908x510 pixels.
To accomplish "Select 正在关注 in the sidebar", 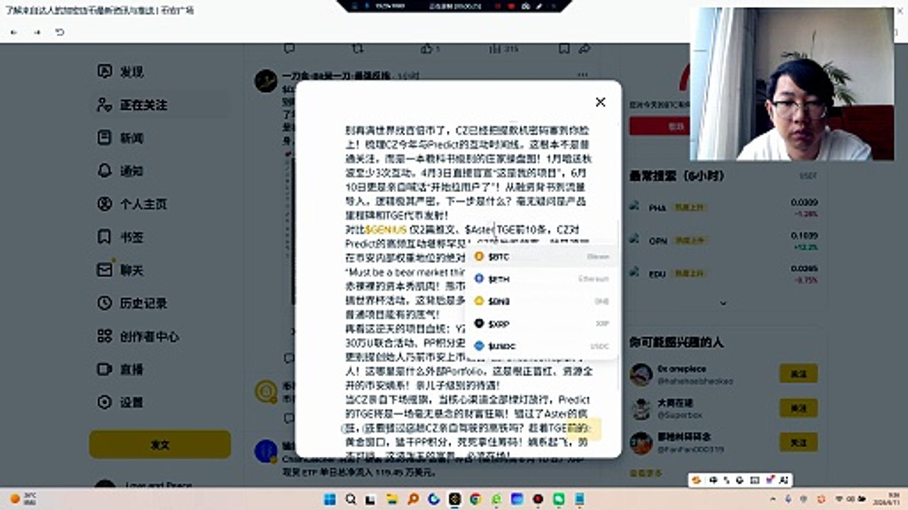I will (133, 105).
